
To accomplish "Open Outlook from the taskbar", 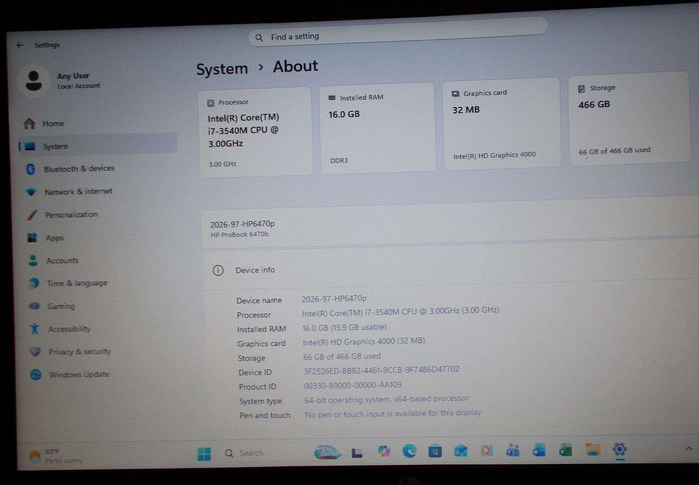I will [x=460, y=450].
